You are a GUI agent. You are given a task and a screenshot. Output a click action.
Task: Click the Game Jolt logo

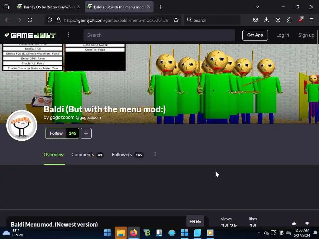30,35
